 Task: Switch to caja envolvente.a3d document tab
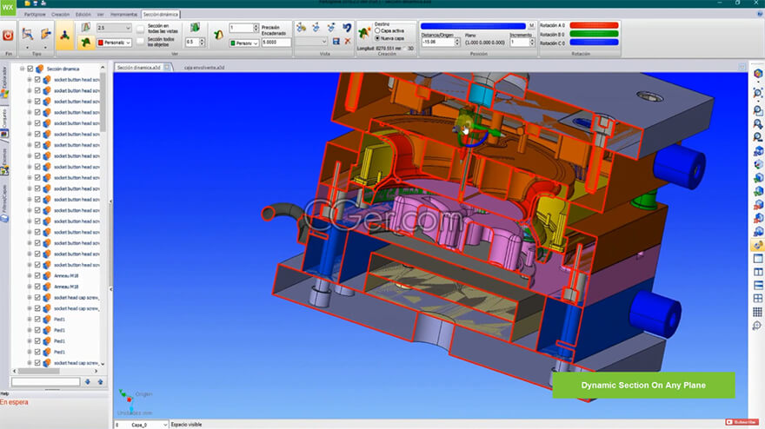[x=204, y=67]
